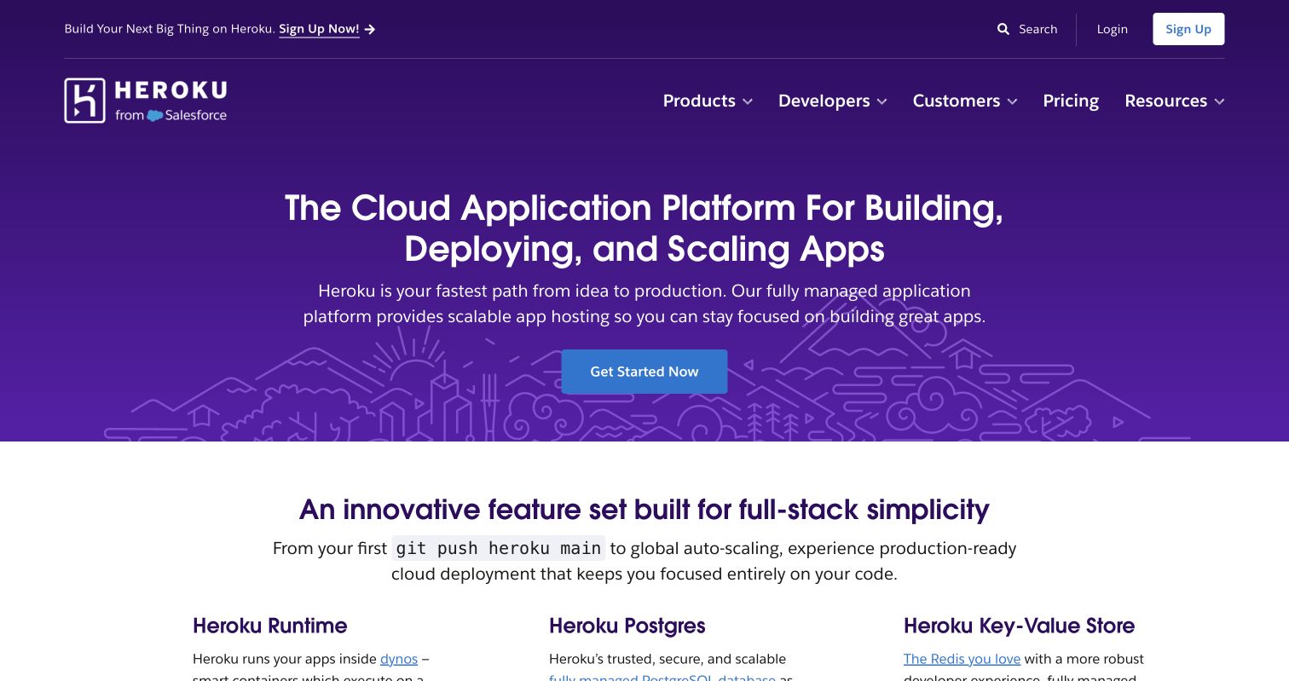Click the HEROKU wordmark text
1289x681 pixels.
point(171,90)
